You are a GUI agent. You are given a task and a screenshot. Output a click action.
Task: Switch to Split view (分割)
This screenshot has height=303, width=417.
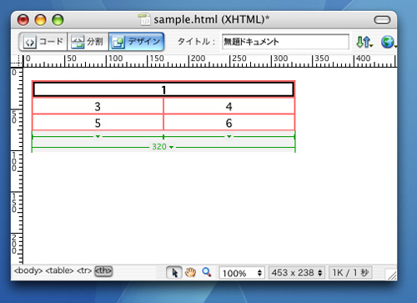(x=88, y=42)
